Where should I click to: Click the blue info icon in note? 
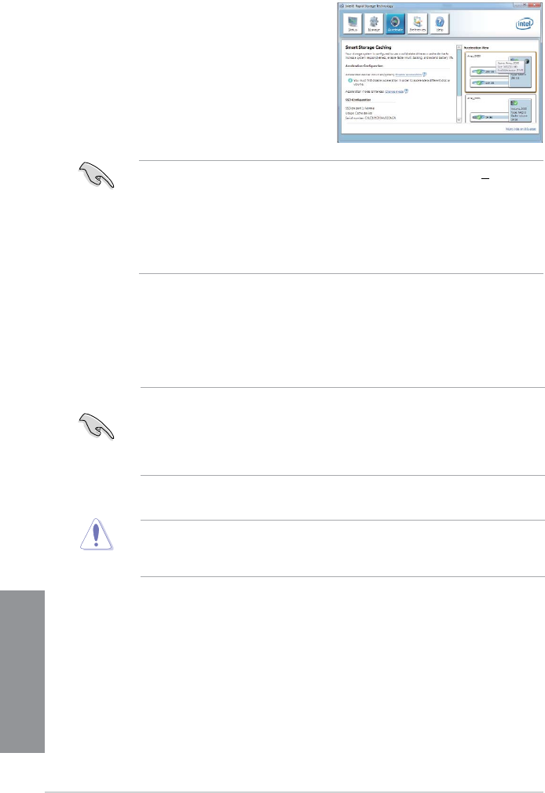349,81
